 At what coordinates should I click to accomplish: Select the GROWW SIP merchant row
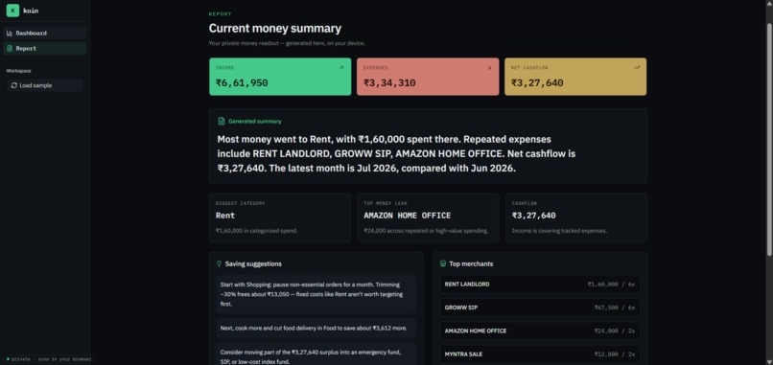(x=540, y=308)
